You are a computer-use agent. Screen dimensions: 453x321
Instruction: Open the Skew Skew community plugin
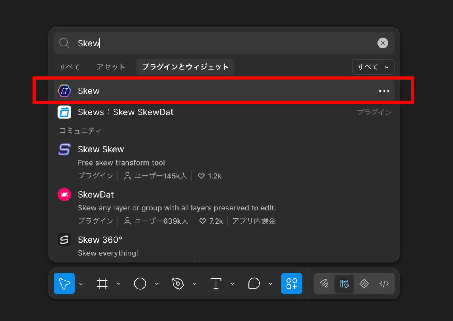coord(101,149)
